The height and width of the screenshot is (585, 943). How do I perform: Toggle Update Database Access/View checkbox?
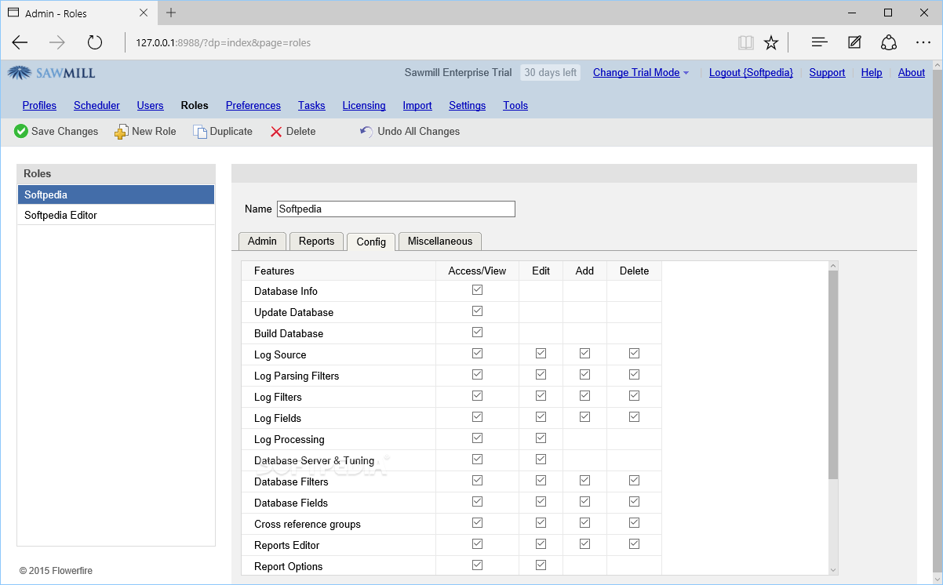click(477, 311)
